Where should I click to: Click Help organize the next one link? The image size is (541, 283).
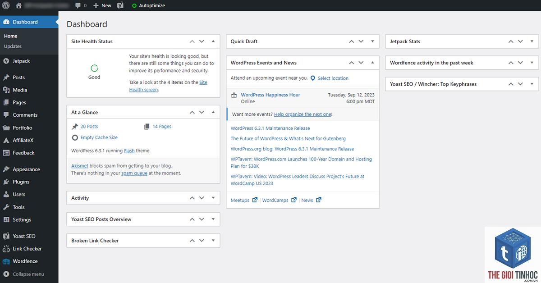[x=303, y=114]
